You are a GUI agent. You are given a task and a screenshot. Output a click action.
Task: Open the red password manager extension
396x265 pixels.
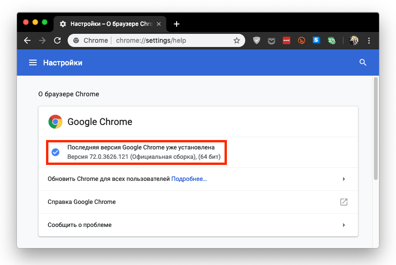(287, 40)
